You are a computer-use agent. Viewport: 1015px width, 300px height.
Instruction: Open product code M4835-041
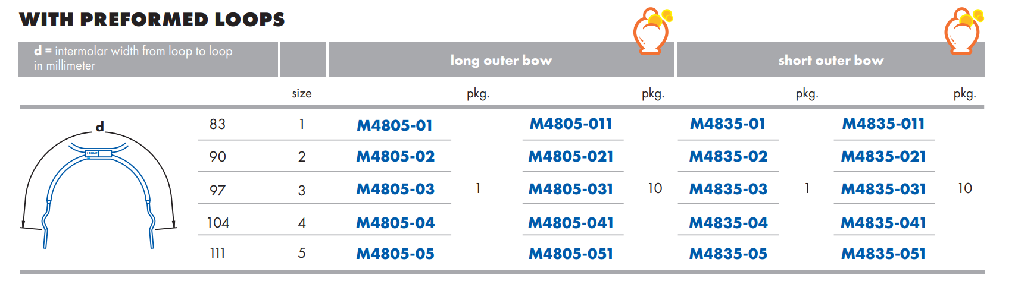883,223
